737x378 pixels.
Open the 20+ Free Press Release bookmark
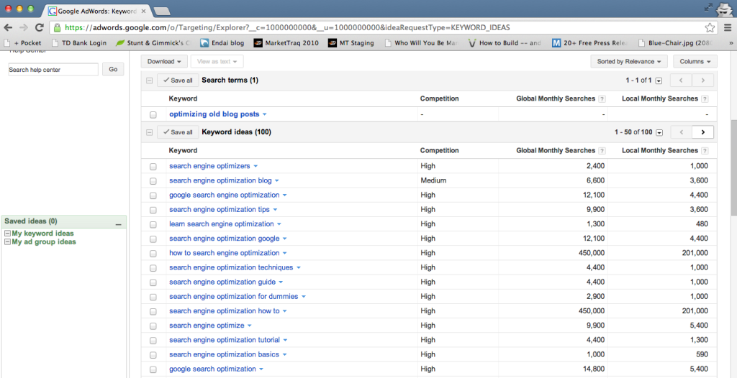tap(590, 42)
